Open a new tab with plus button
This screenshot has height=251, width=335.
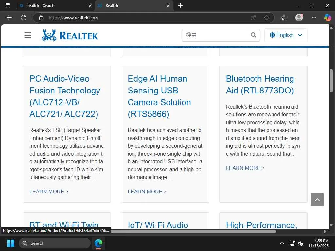pos(180,6)
